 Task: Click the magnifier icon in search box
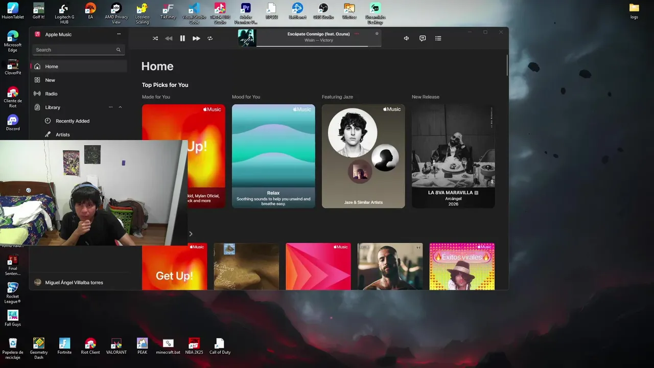(x=118, y=50)
